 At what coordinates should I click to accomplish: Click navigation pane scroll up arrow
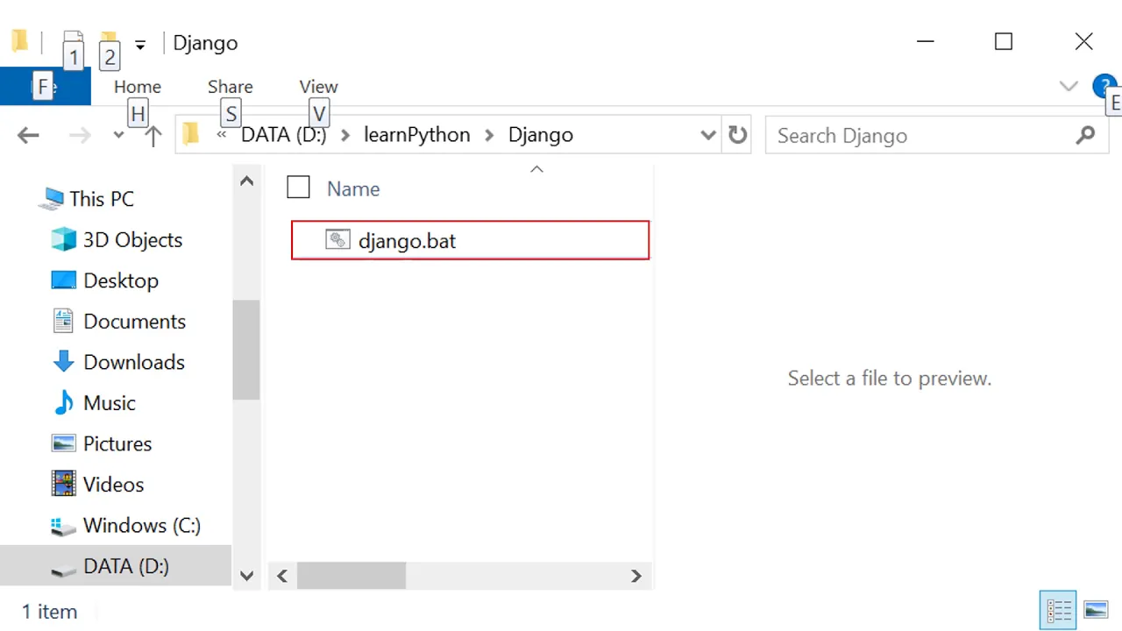click(x=247, y=181)
